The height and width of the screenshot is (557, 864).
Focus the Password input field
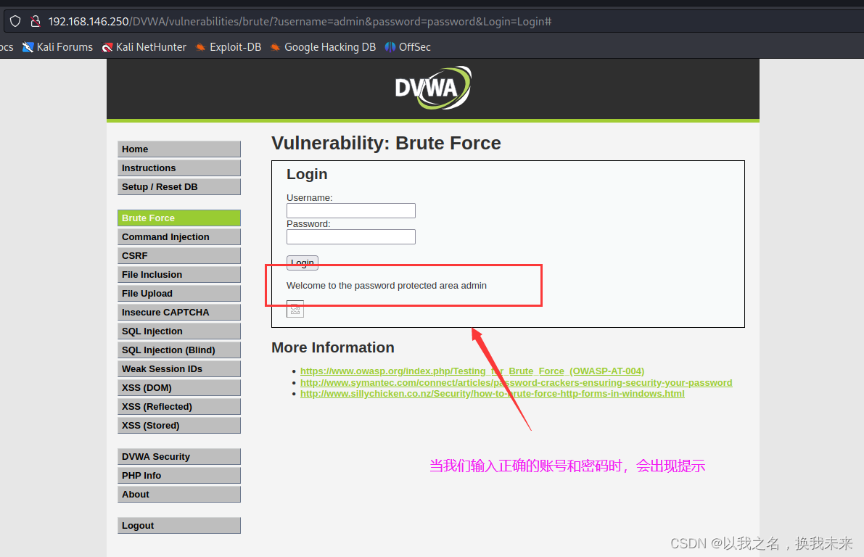tap(351, 237)
